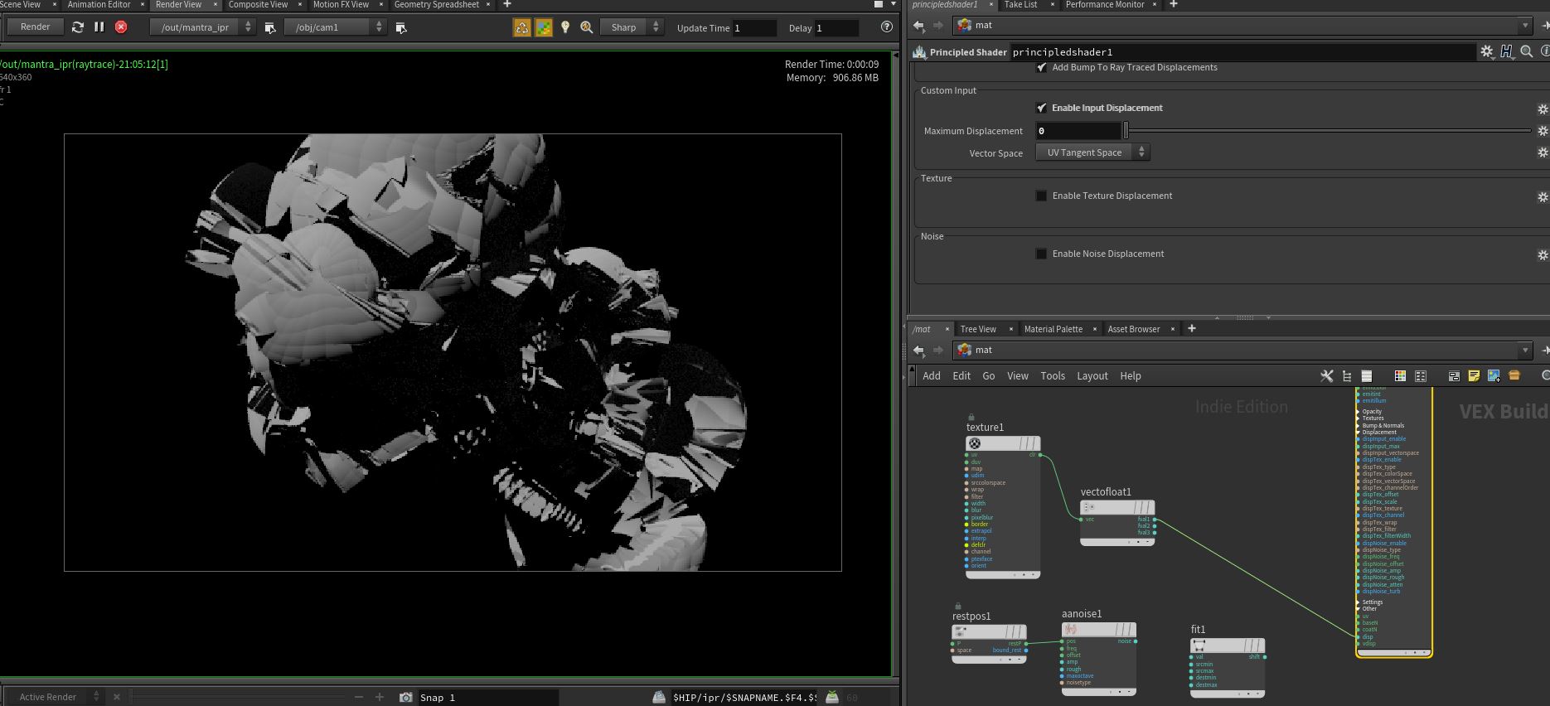This screenshot has width=1550, height=706.
Task: Toggle Add Bump To Ray Traced Displacements
Action: 1042,67
